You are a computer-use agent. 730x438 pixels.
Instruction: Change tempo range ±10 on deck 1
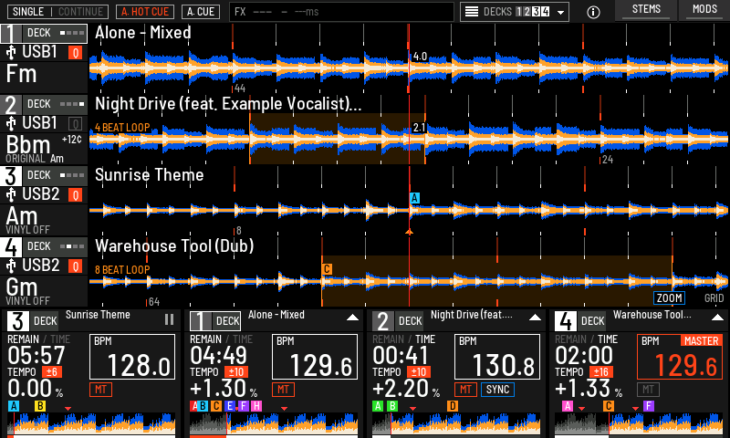236,372
